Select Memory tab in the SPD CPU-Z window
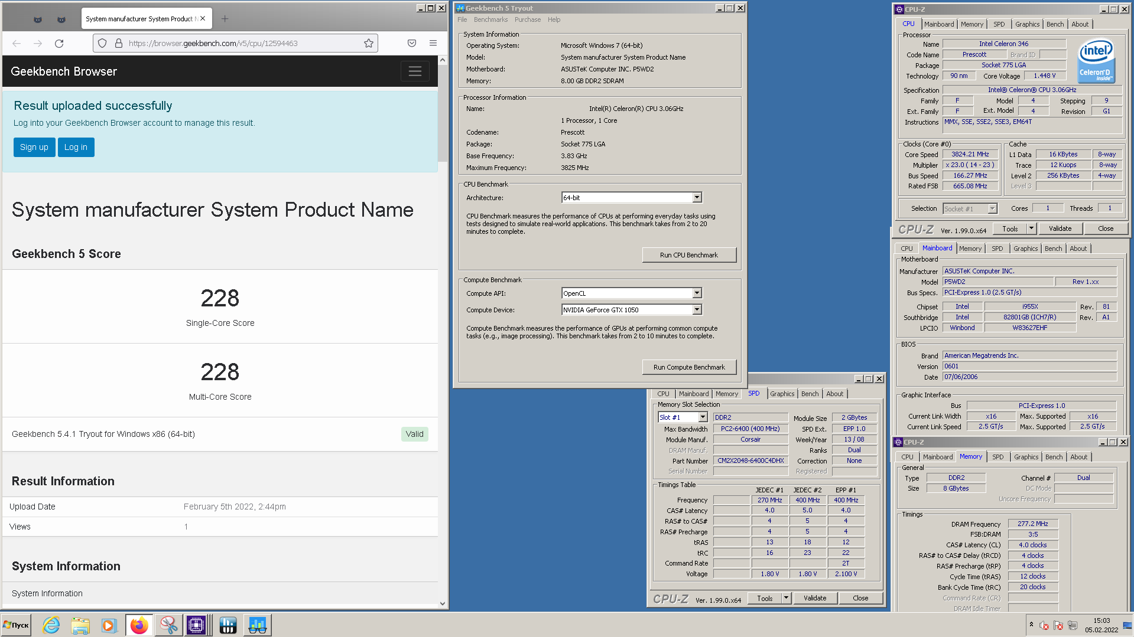 [726, 394]
